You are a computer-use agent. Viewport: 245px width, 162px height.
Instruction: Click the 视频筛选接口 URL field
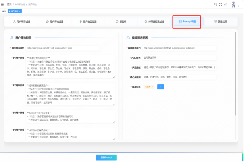click(x=179, y=48)
